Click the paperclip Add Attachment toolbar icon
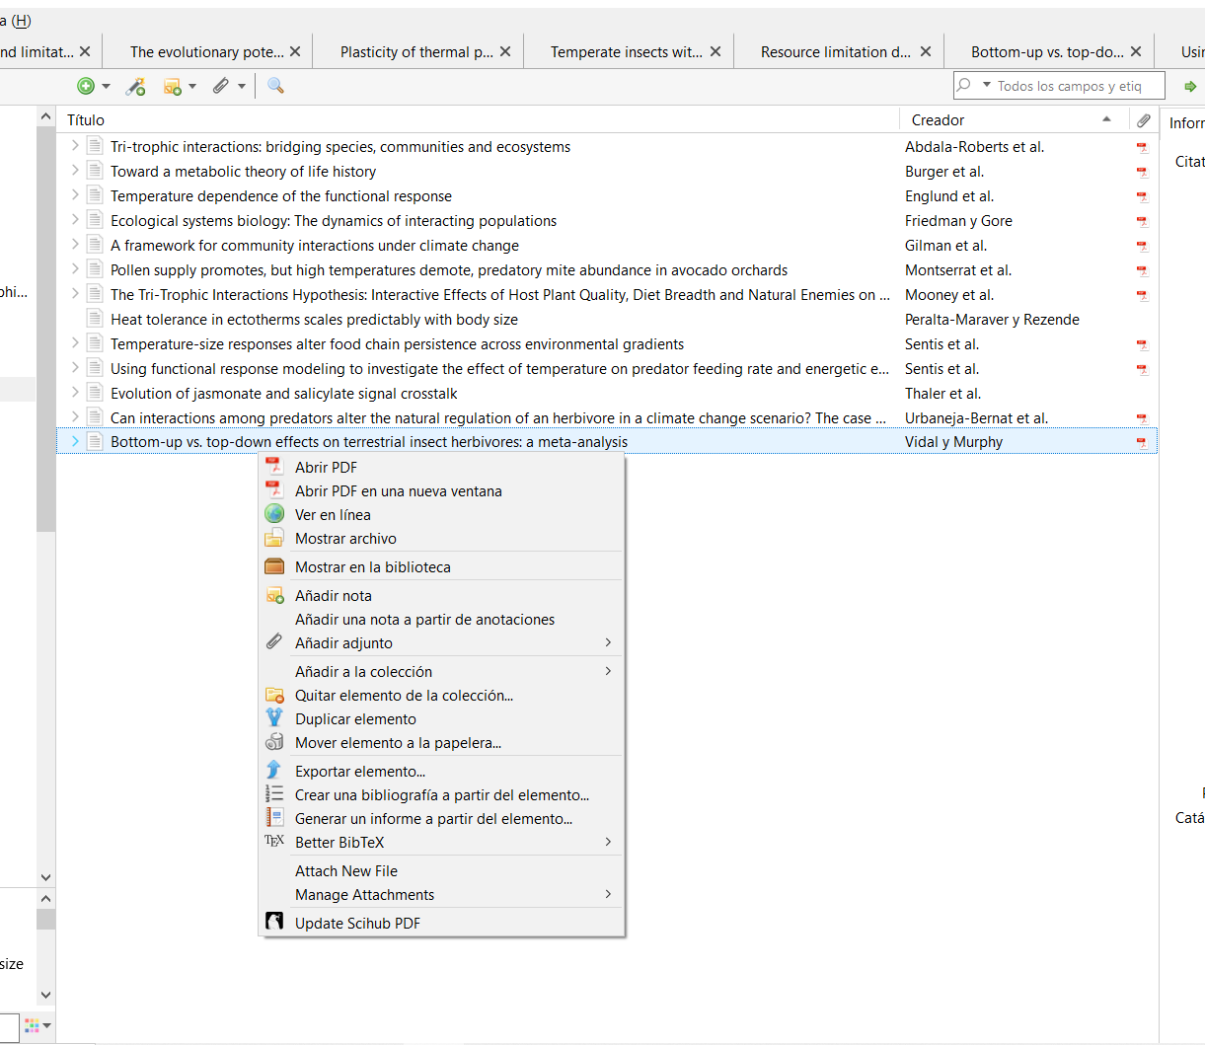The image size is (1205, 1045). tap(221, 87)
